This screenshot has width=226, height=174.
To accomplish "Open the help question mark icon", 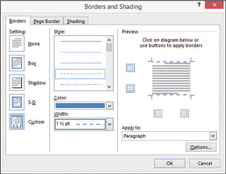I will 199,5.
